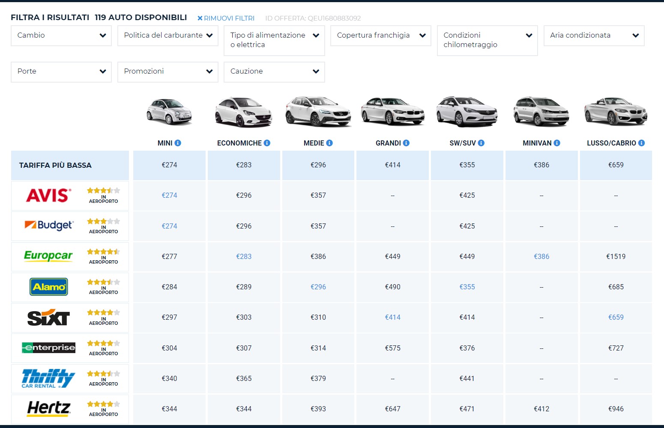Select Sixt Grandi price €414
The width and height of the screenshot is (664, 428).
pos(393,317)
